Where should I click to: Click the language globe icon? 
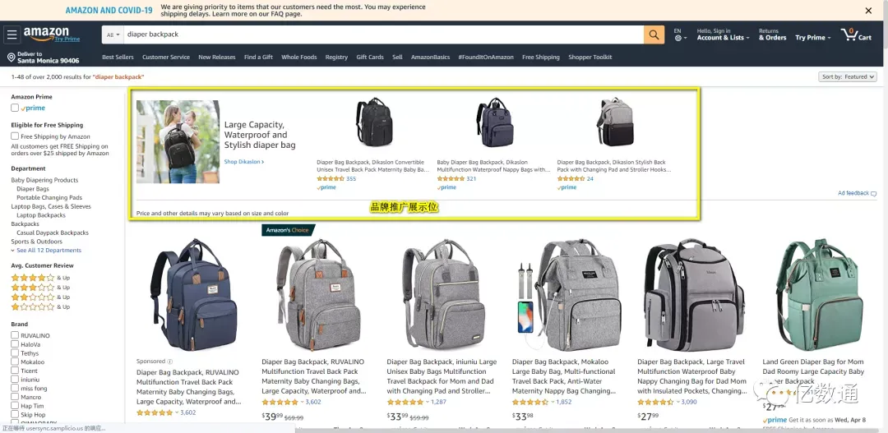[678, 38]
